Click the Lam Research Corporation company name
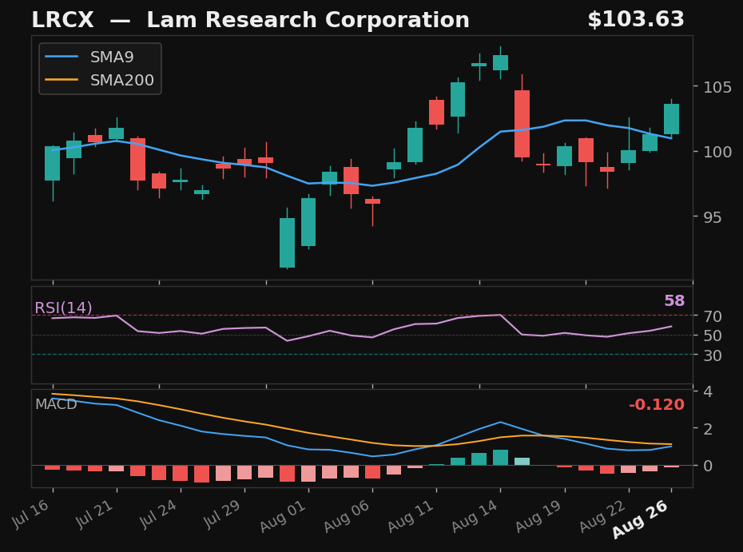743x552 pixels. (x=308, y=20)
